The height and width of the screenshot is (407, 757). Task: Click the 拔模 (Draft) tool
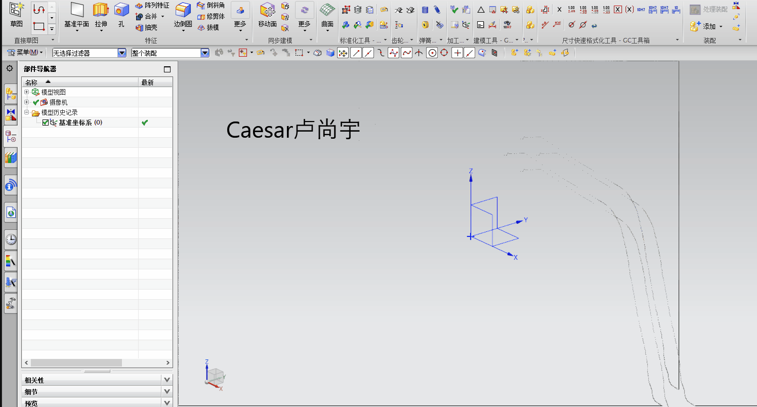(208, 27)
